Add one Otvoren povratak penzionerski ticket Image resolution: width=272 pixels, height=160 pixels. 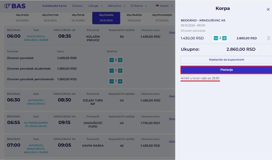pyautogui.click(x=120, y=81)
